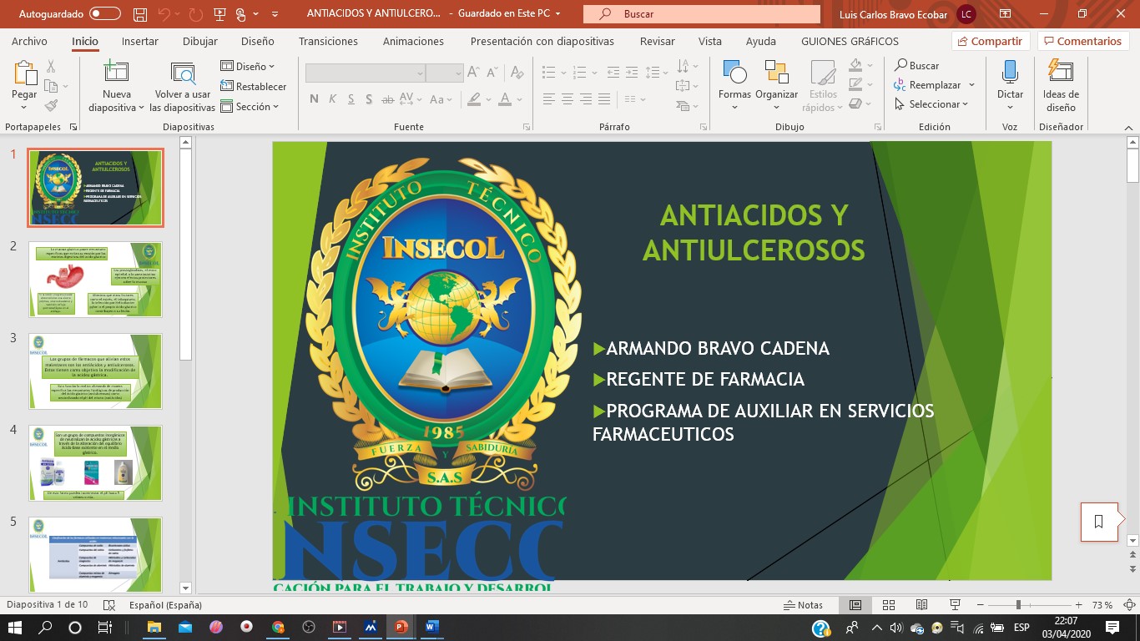Viewport: 1140px width, 641px height.
Task: Click the text highlight color swatch
Action: (x=473, y=99)
